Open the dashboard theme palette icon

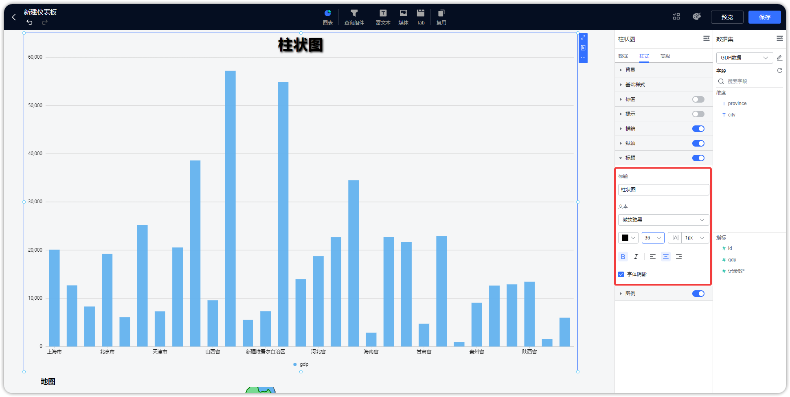pyautogui.click(x=697, y=16)
